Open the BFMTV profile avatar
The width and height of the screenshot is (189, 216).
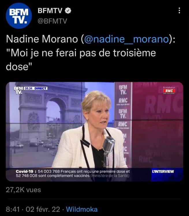coord(19,16)
